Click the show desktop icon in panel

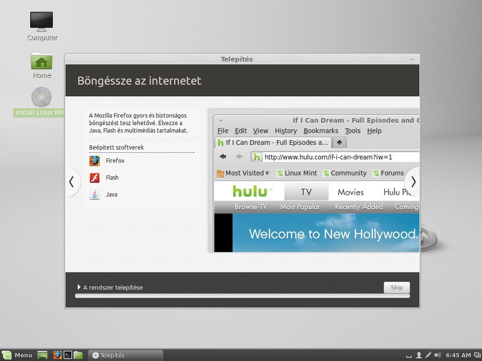[x=42, y=355]
